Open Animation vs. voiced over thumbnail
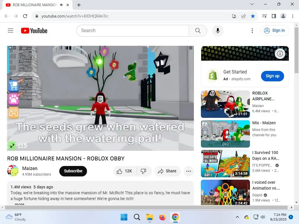Screen dimensions: 299x224 [x=225, y=192]
